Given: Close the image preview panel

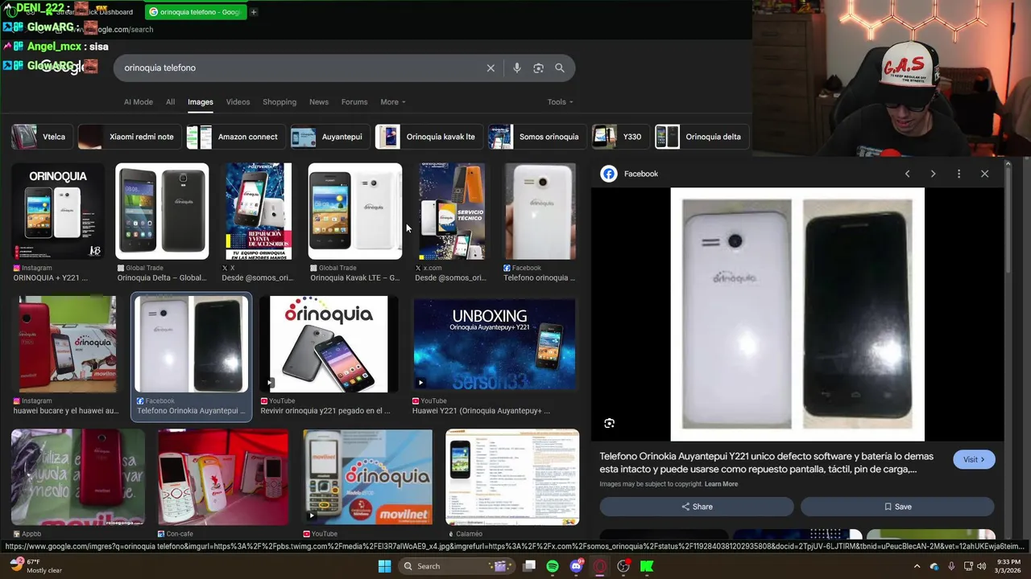Looking at the screenshot, I should click(x=984, y=174).
